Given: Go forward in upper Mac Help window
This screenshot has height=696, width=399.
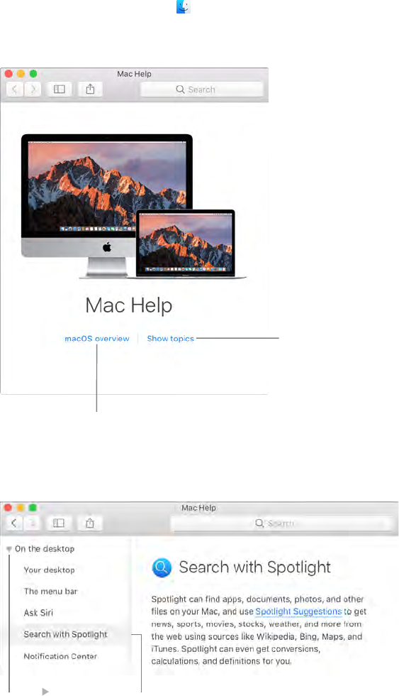Looking at the screenshot, I should tap(33, 89).
